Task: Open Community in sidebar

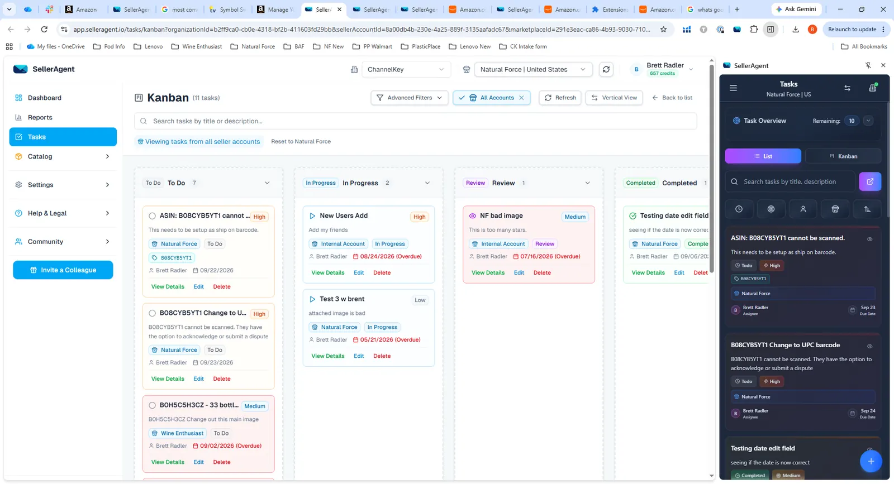Action: point(63,242)
